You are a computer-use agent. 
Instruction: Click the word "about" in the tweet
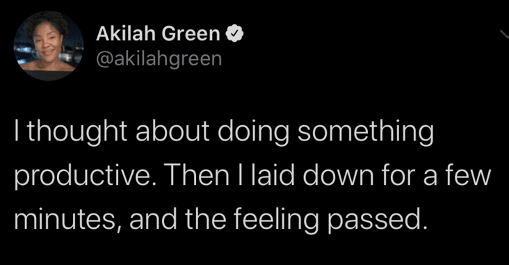click(x=172, y=132)
